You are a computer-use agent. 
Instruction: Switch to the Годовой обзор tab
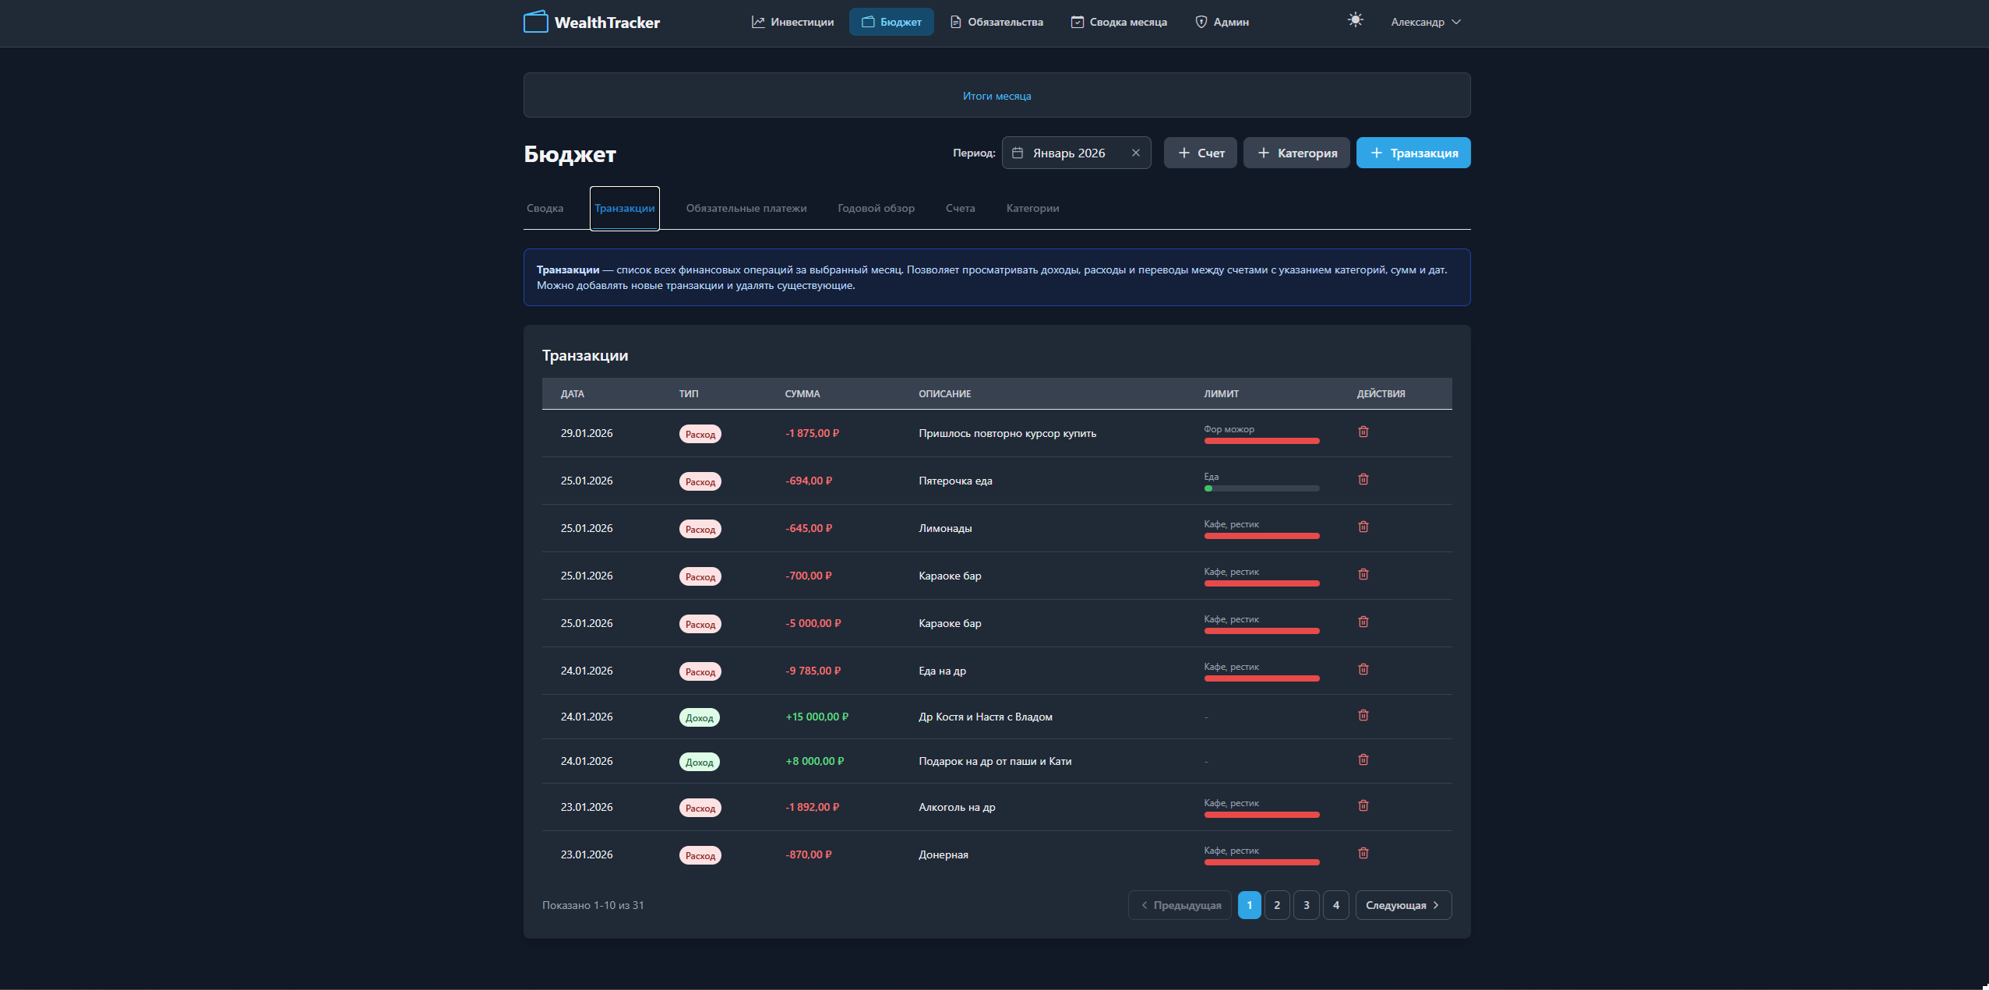(x=876, y=208)
